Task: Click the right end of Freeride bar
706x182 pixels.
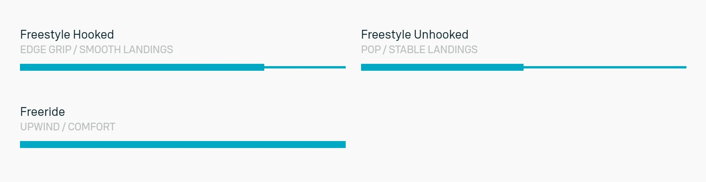Action: tap(345, 145)
